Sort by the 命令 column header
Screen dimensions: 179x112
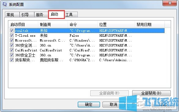pos(83,24)
